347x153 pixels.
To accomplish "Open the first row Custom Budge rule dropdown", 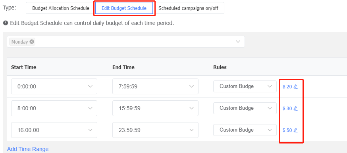I will pyautogui.click(x=245, y=86).
